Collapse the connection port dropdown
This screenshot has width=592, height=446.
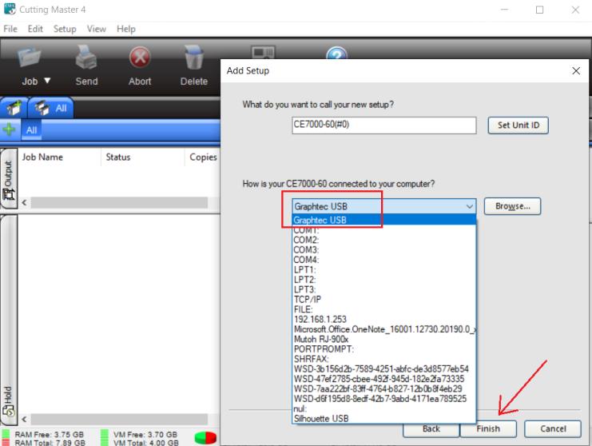click(x=469, y=206)
